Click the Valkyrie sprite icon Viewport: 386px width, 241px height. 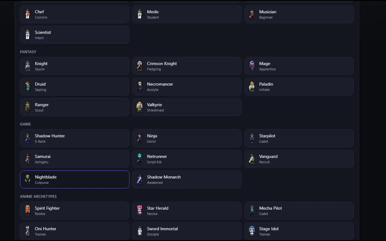coord(140,107)
